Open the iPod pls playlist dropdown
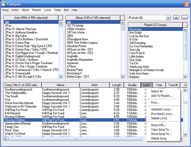This screenshot has height=147, width=191. pyautogui.click(x=169, y=18)
